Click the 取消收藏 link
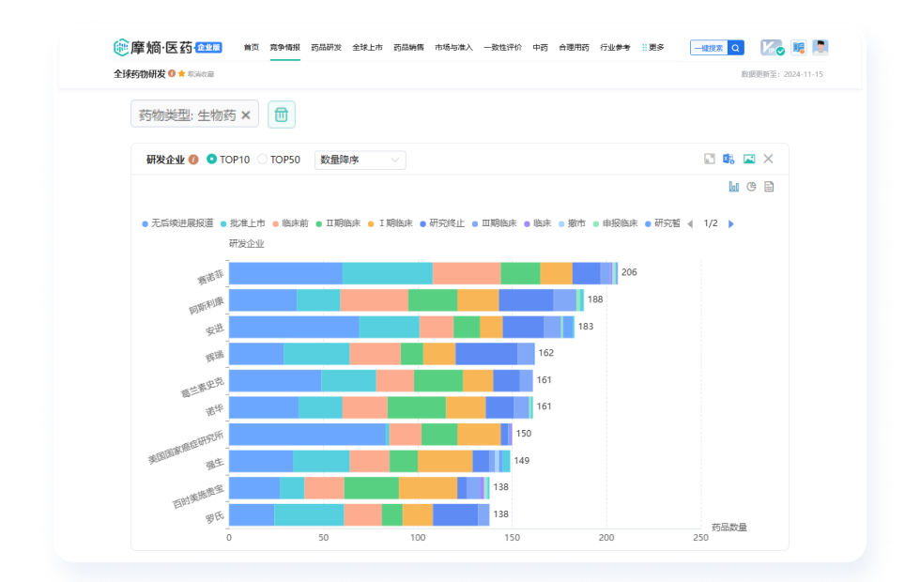 201,74
